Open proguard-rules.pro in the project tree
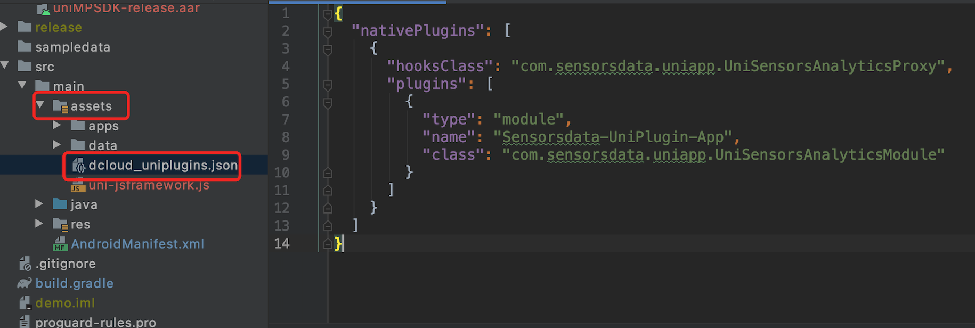The width and height of the screenshot is (975, 328). click(95, 322)
